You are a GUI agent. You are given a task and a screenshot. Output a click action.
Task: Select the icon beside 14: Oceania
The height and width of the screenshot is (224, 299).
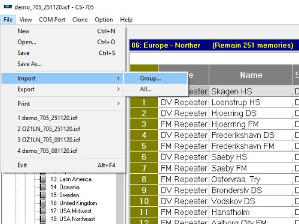click(x=42, y=187)
